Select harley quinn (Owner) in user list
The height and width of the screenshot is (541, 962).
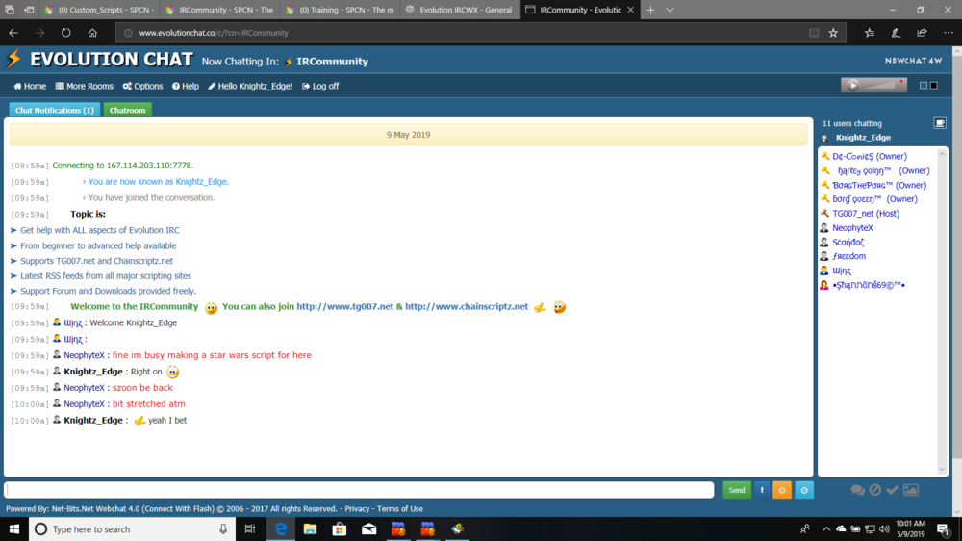[883, 170]
